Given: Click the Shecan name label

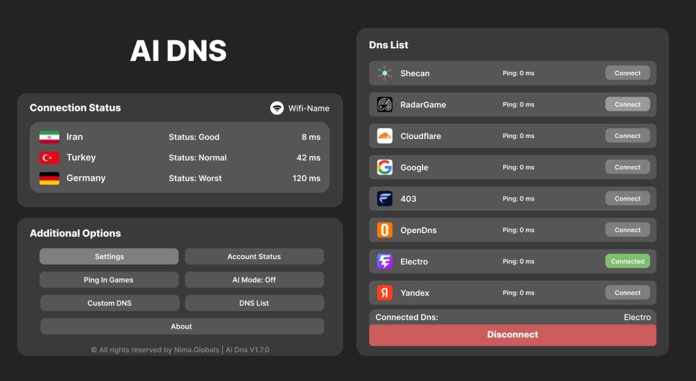Looking at the screenshot, I should [x=415, y=73].
